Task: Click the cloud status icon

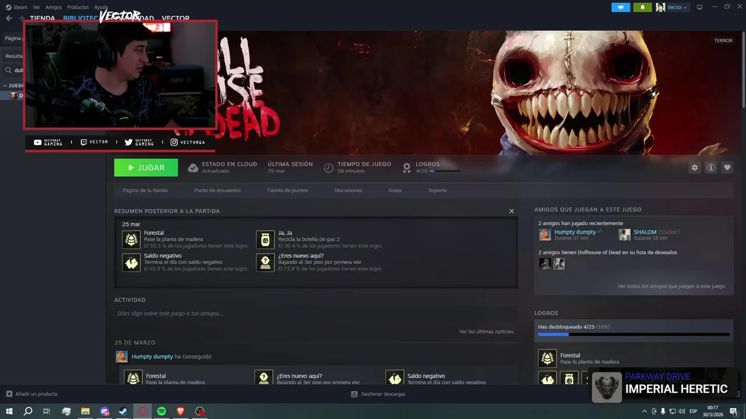Action: click(x=193, y=168)
